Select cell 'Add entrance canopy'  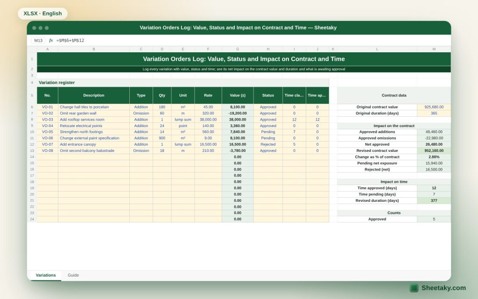[93, 144]
